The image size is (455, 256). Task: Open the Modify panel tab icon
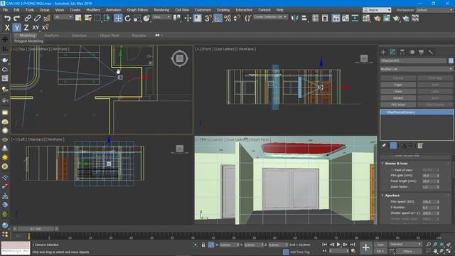coord(392,52)
